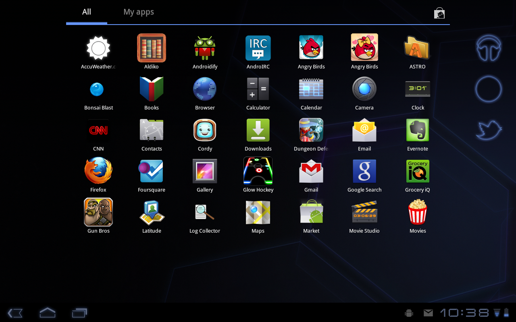Open the Calculator app
The height and width of the screenshot is (322, 516).
click(258, 89)
